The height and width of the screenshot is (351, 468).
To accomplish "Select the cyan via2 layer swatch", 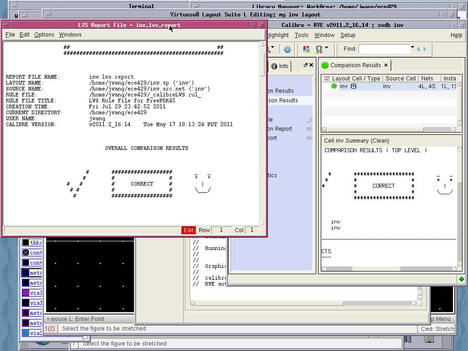I will [26, 333].
